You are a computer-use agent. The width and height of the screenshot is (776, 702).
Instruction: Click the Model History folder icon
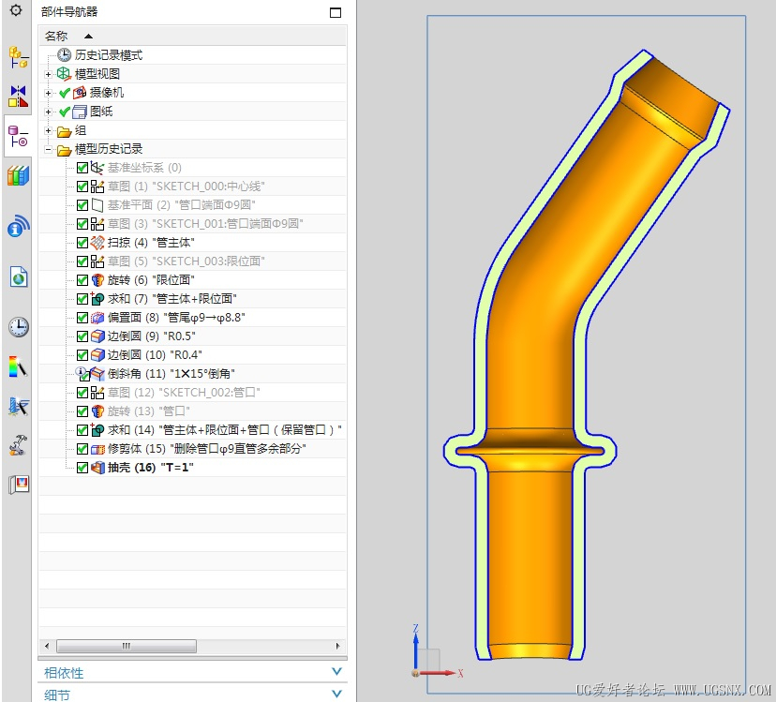[x=64, y=150]
